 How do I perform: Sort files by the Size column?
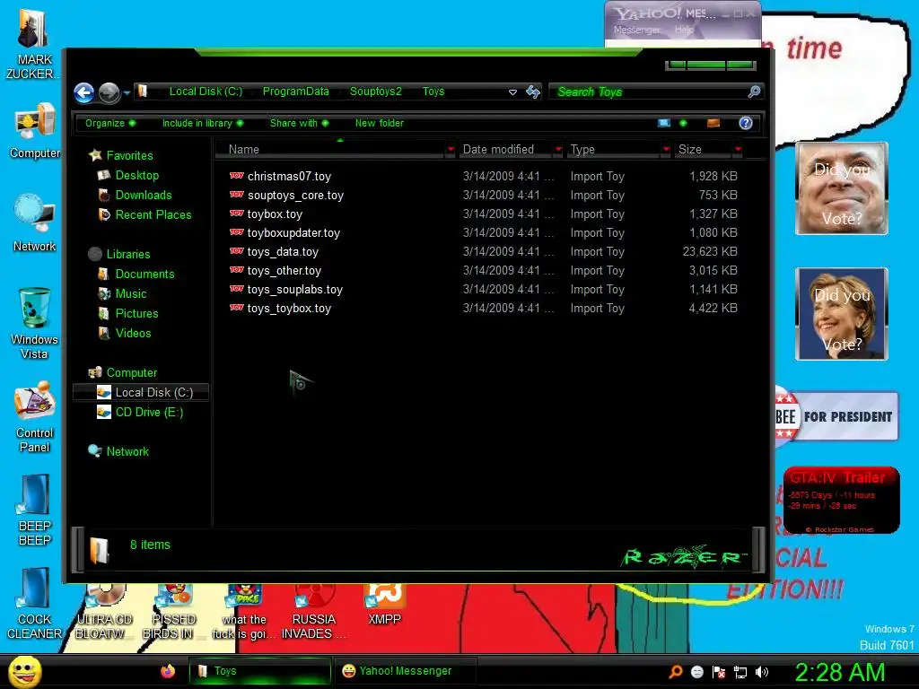click(704, 150)
